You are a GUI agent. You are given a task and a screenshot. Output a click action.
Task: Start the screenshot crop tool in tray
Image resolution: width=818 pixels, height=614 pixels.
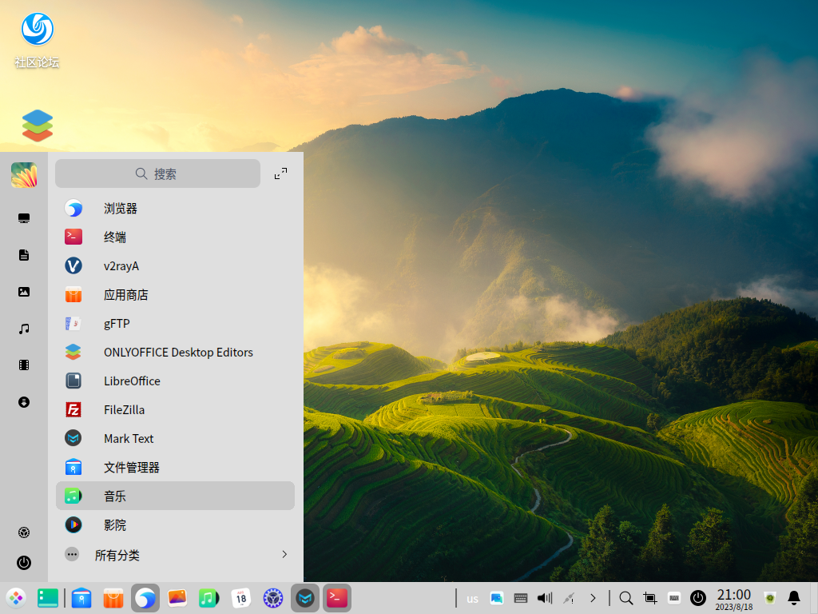click(x=650, y=598)
